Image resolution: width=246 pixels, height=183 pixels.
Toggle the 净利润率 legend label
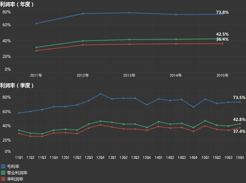15,179
